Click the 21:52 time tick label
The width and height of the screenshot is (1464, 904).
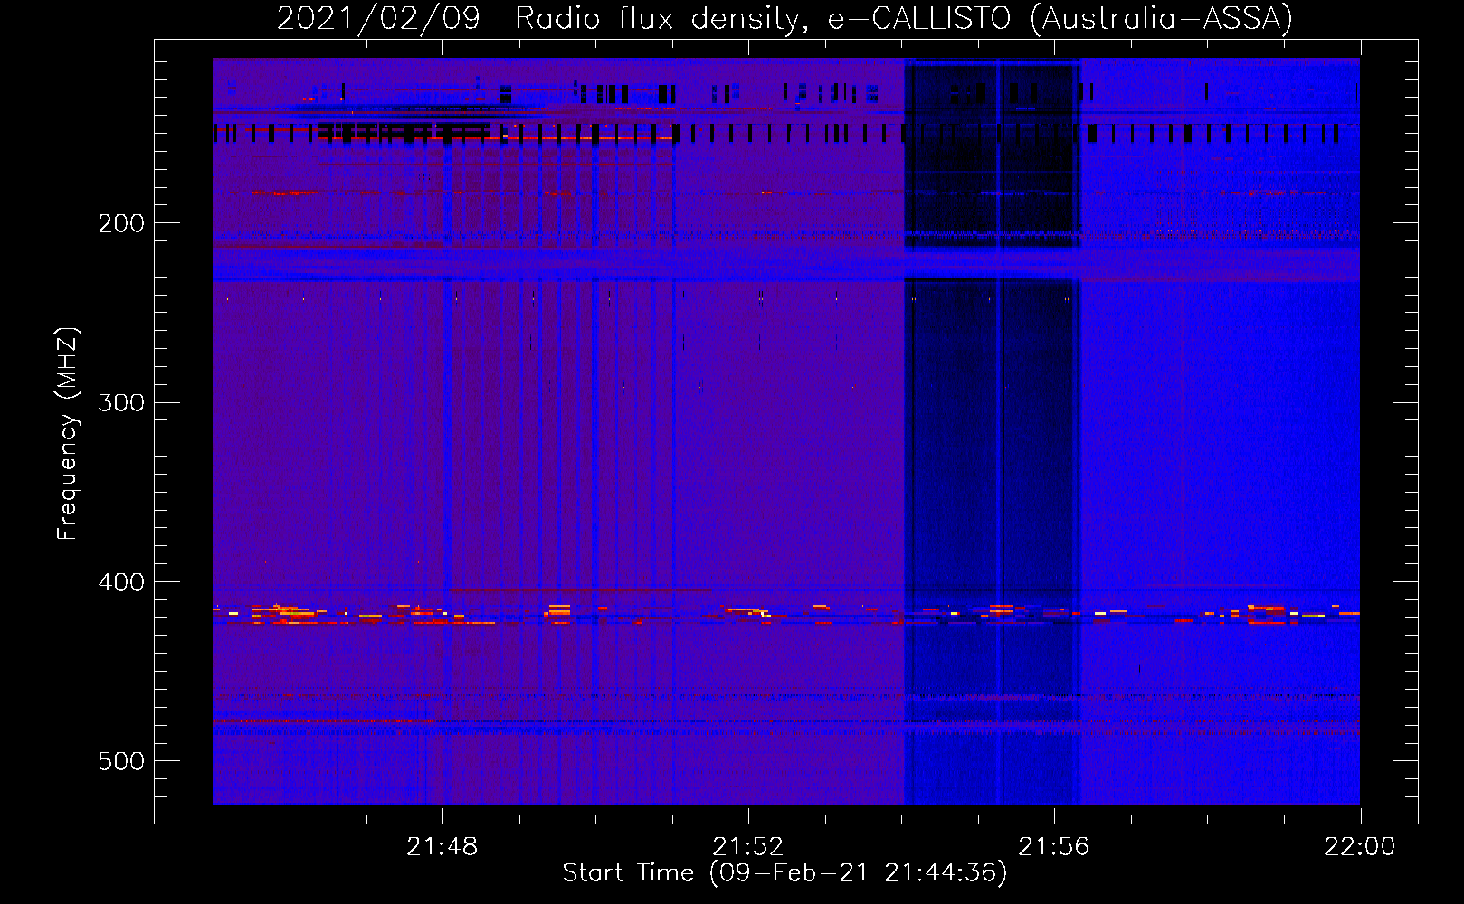748,847
